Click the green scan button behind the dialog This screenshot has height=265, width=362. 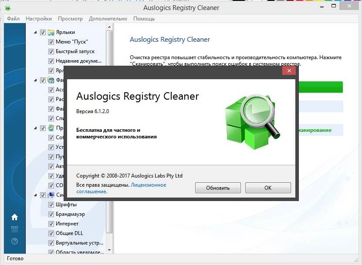pos(321,87)
